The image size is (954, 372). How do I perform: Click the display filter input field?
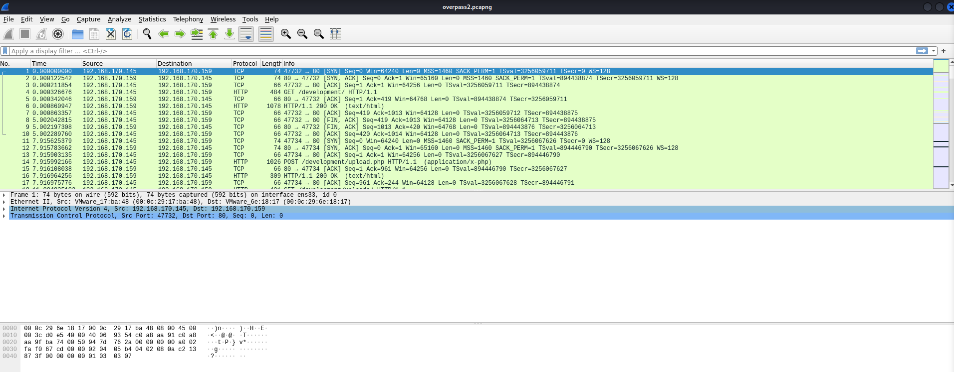[462, 51]
